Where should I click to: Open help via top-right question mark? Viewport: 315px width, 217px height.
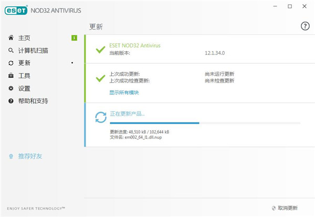point(305,26)
